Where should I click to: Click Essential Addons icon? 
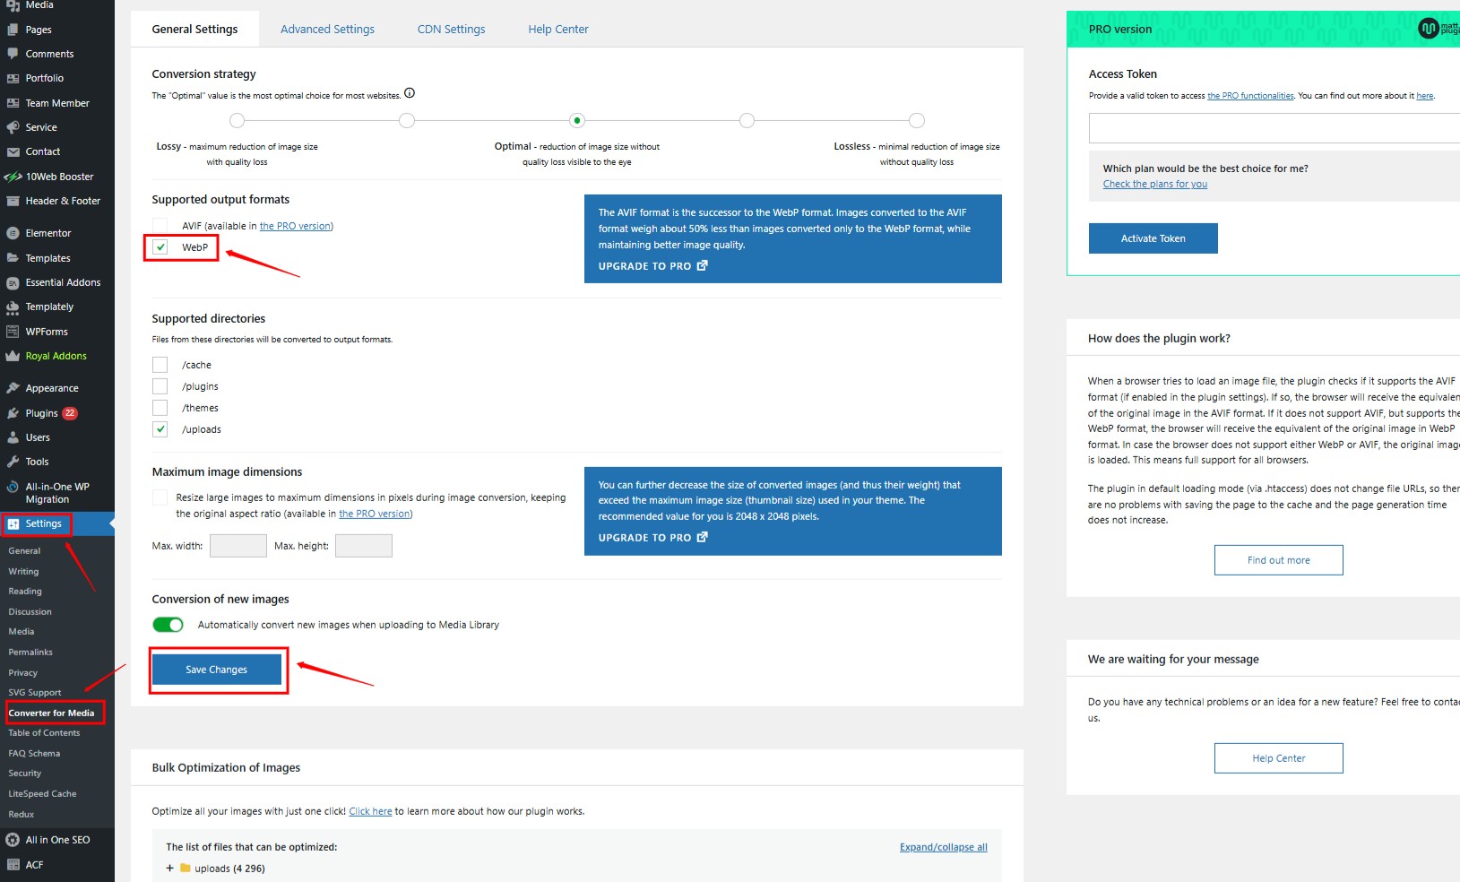click(x=13, y=282)
